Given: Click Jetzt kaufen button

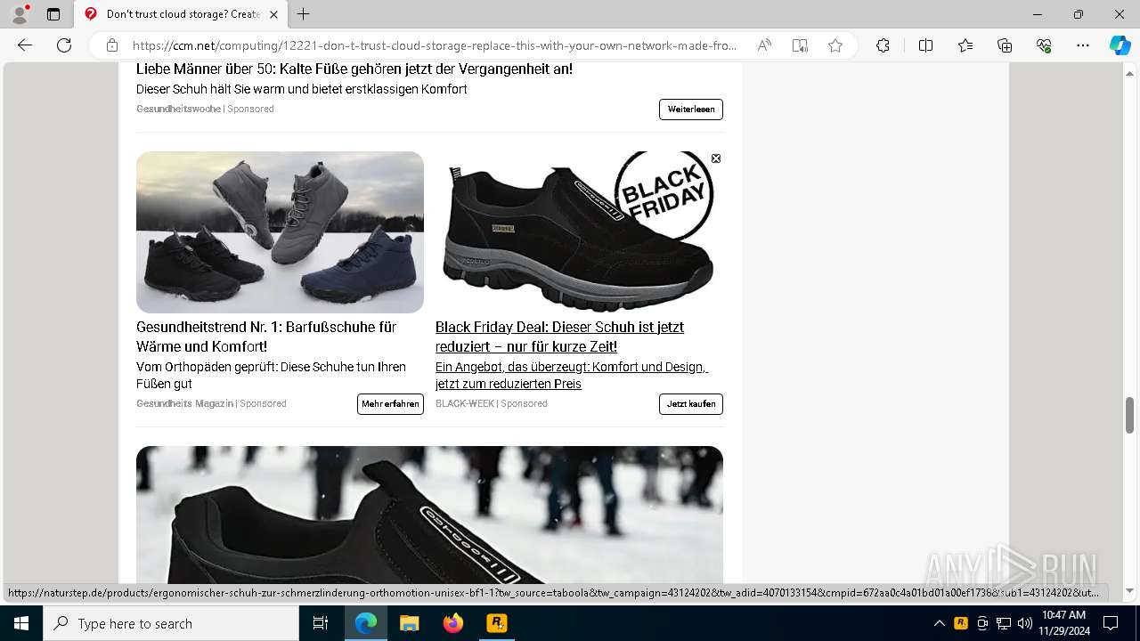Looking at the screenshot, I should 691,403.
